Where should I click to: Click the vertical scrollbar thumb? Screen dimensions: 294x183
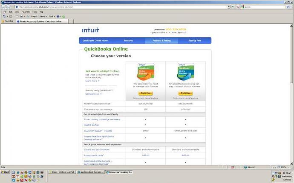[x=291, y=55]
